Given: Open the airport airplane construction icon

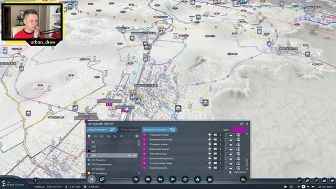Looking at the screenshot, I should (x=173, y=179).
